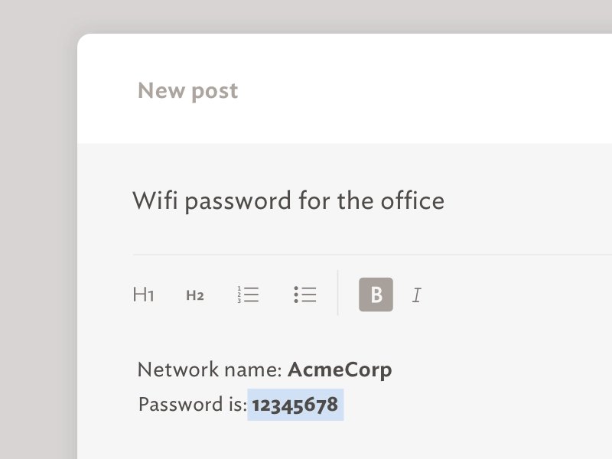Click the horizontal line under the title
This screenshot has height=459, width=612.
pyautogui.click(x=367, y=254)
